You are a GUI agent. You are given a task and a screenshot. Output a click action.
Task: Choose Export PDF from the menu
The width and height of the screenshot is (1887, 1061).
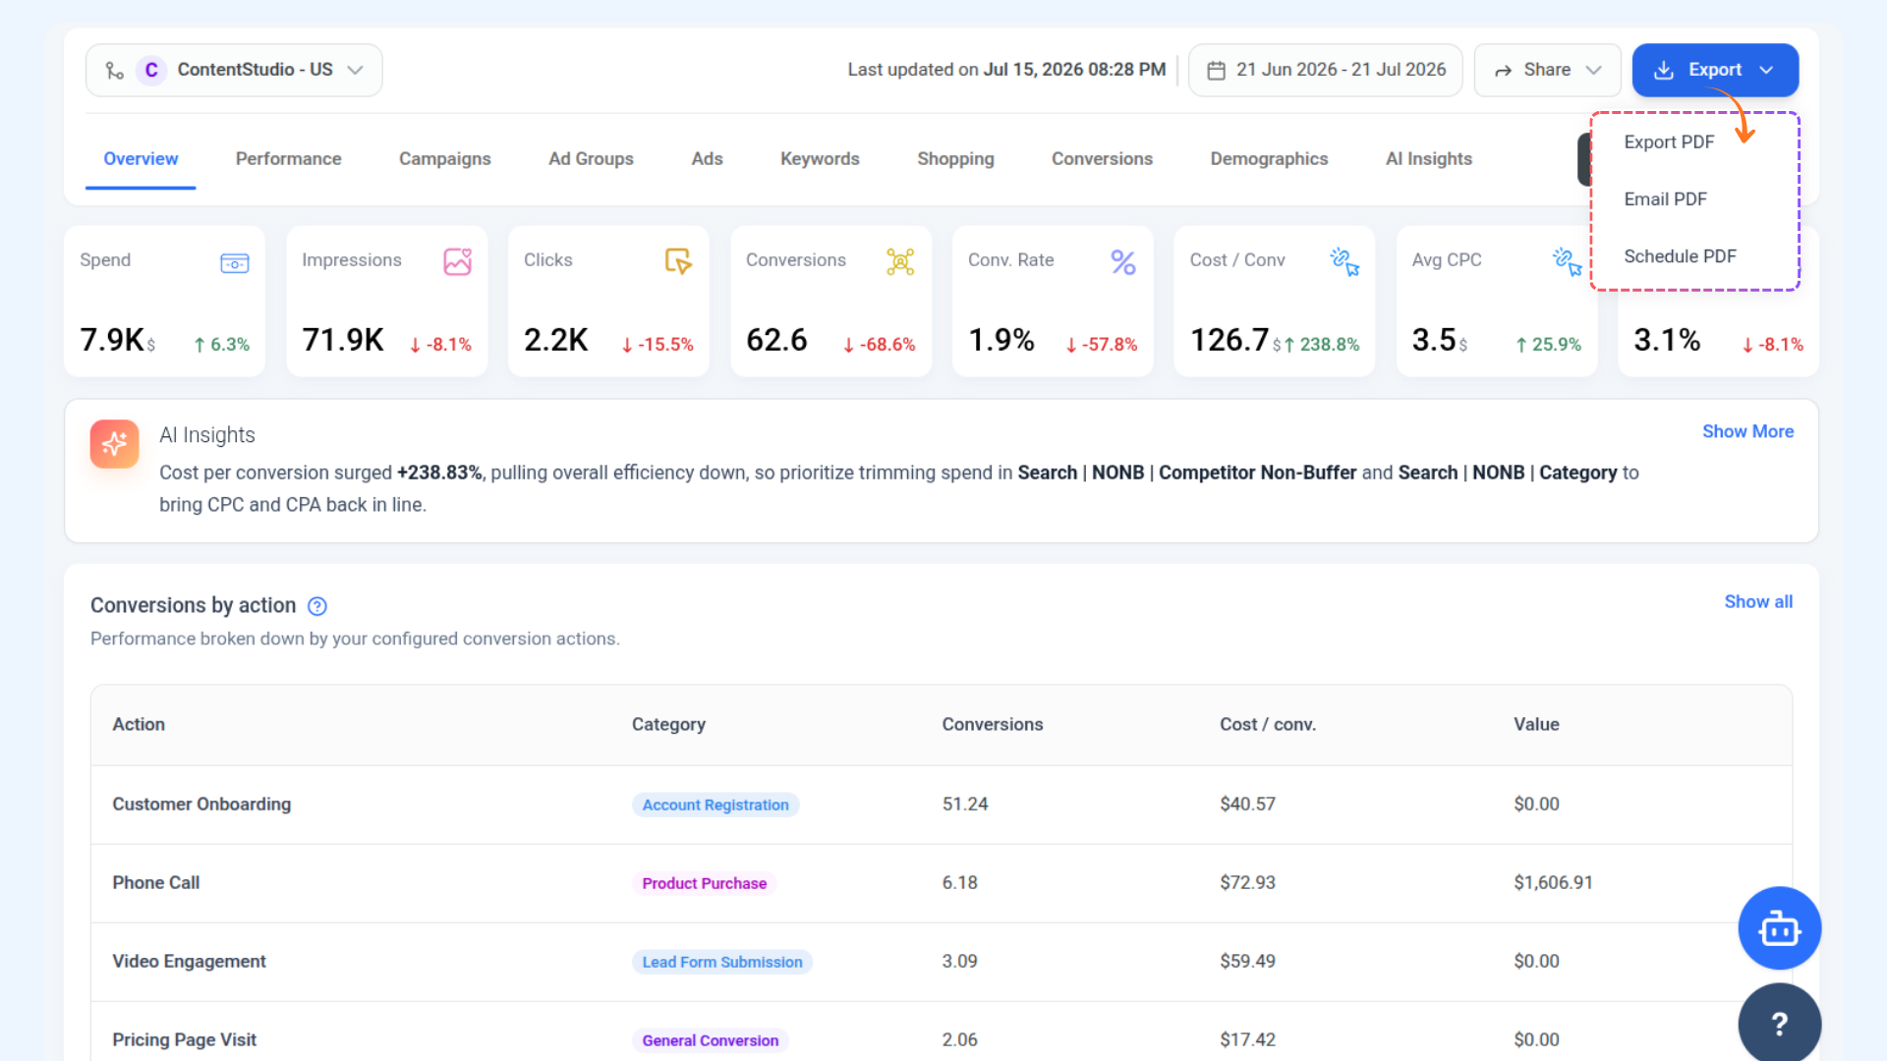(x=1669, y=142)
